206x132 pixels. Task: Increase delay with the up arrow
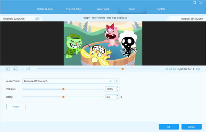point(117,96)
